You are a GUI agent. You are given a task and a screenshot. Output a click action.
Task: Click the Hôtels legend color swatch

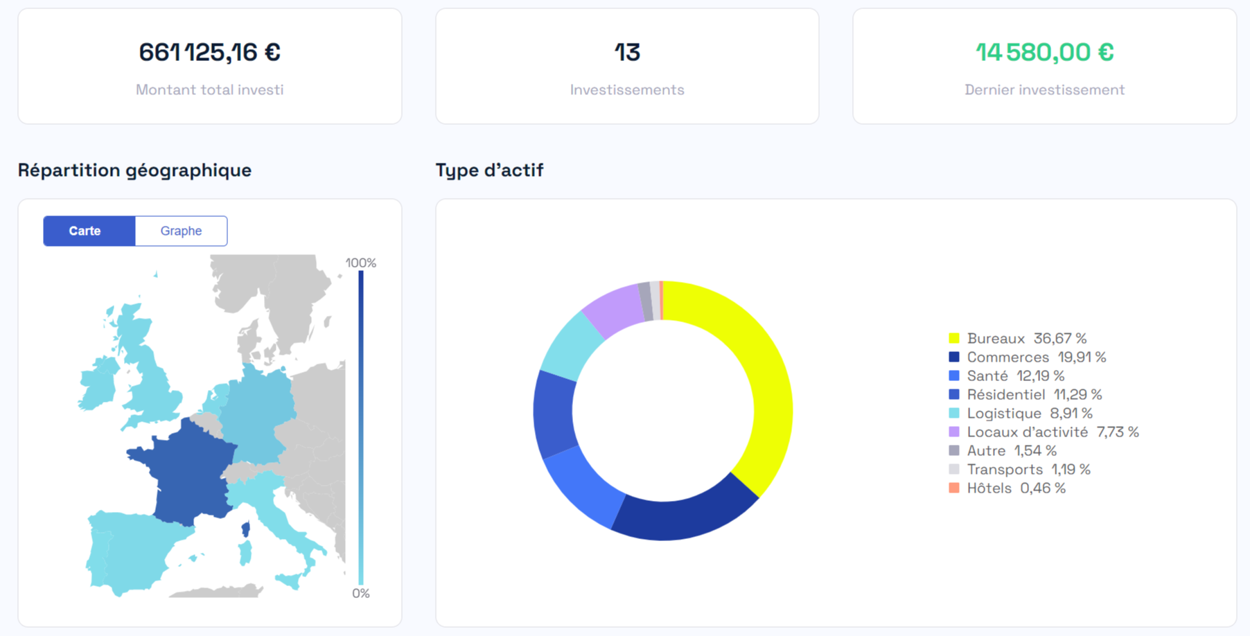(x=954, y=488)
